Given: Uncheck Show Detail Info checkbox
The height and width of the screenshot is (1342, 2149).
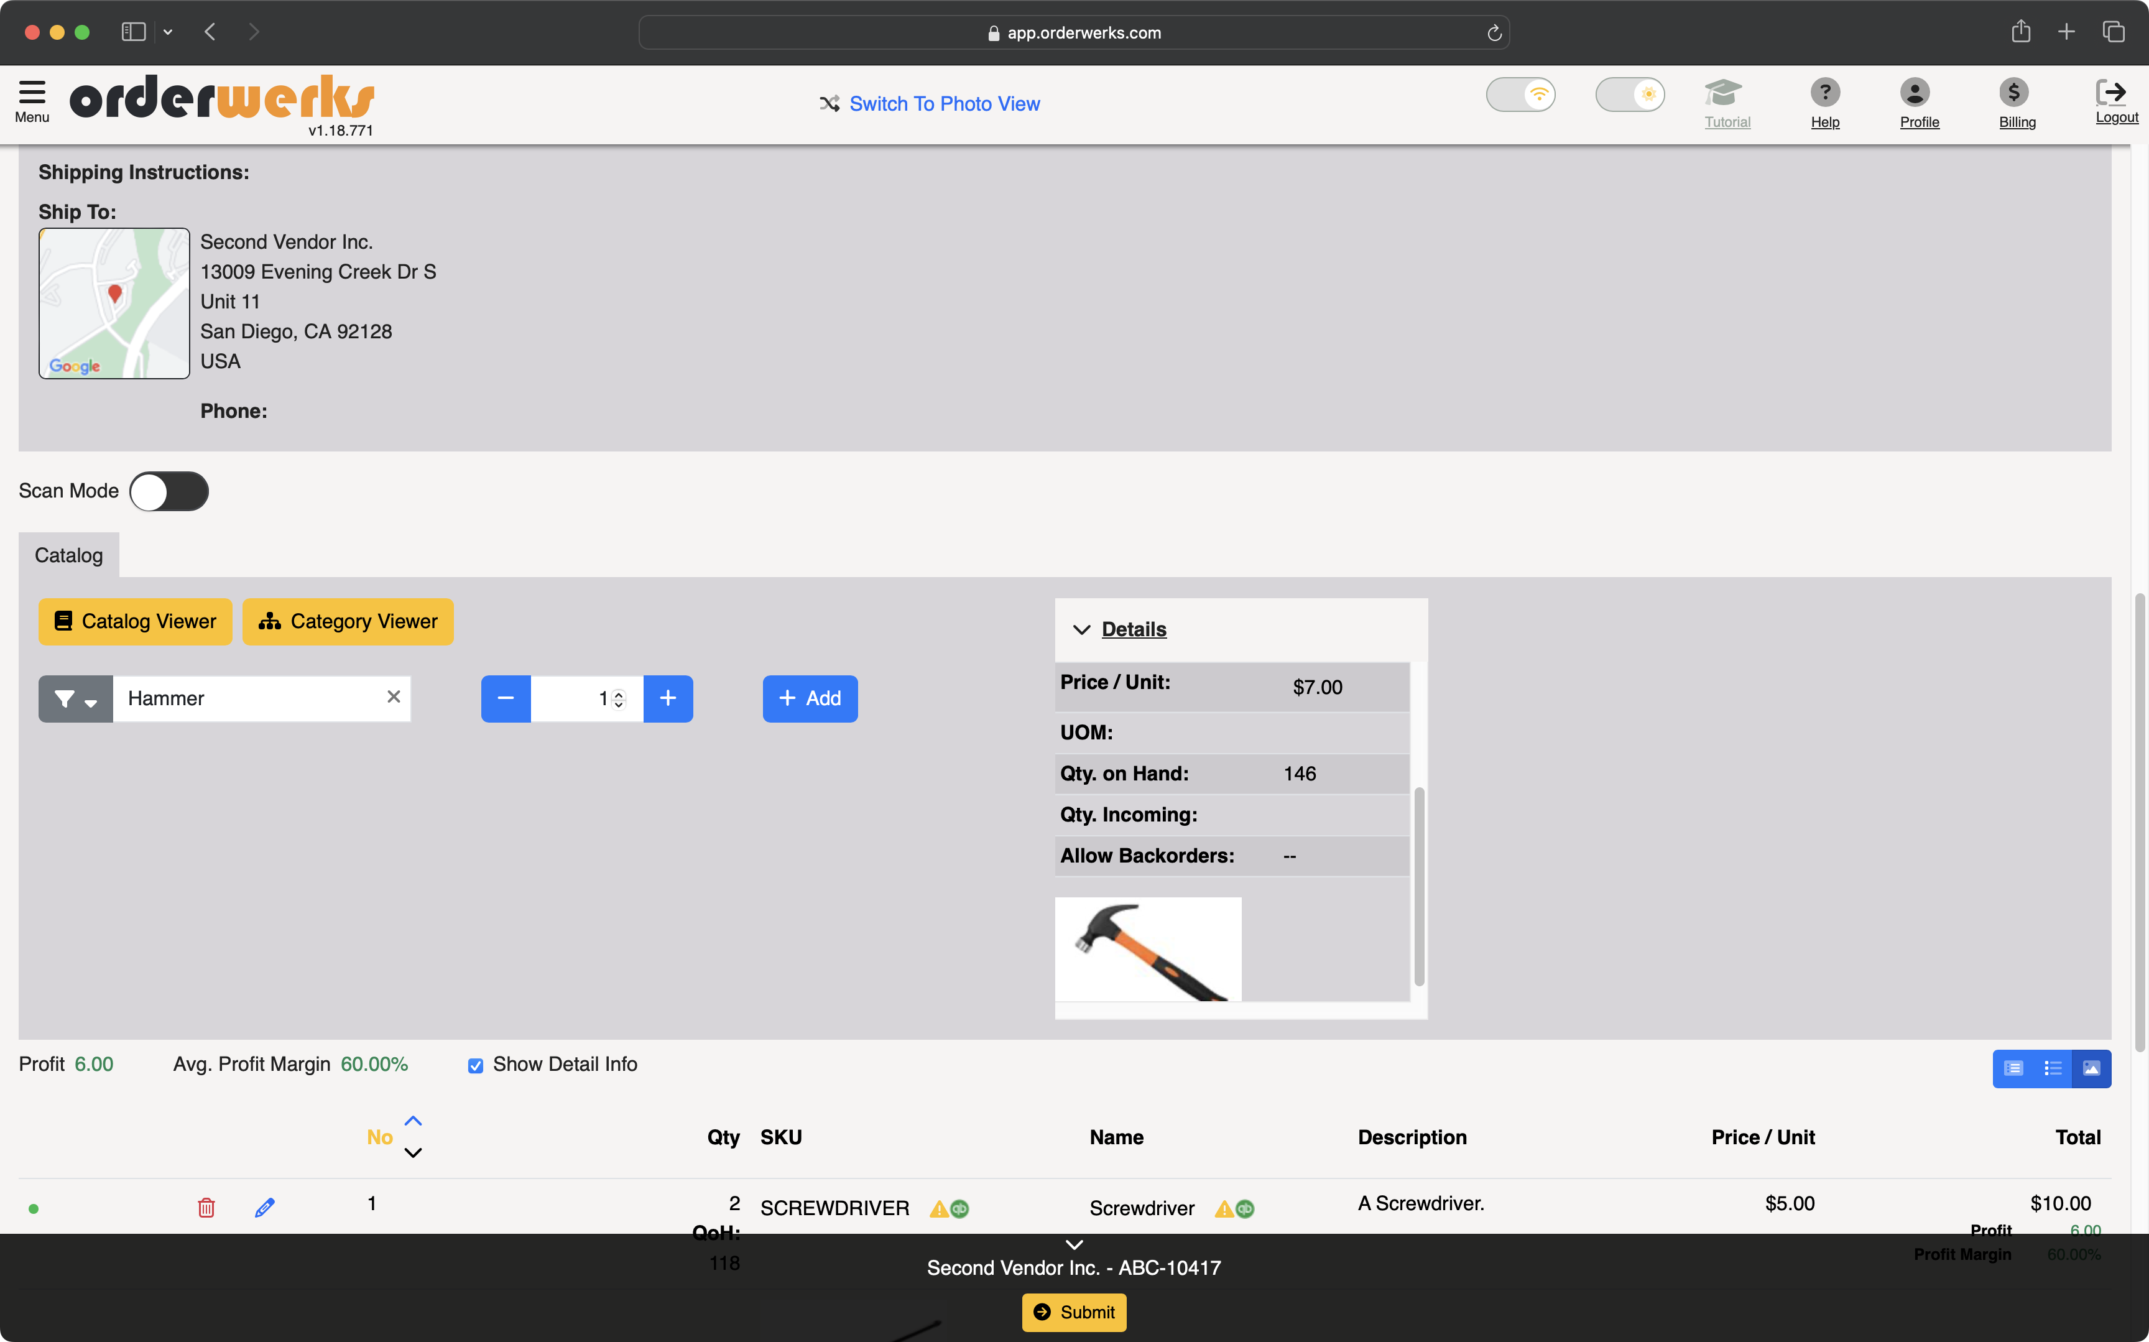Looking at the screenshot, I should (x=476, y=1065).
